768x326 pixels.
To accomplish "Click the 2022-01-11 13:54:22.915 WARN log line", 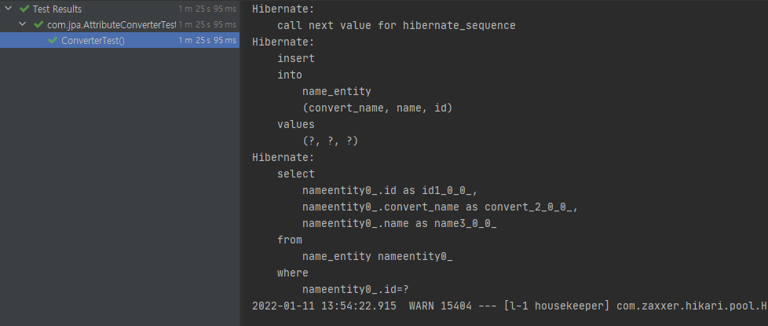I will [x=510, y=306].
